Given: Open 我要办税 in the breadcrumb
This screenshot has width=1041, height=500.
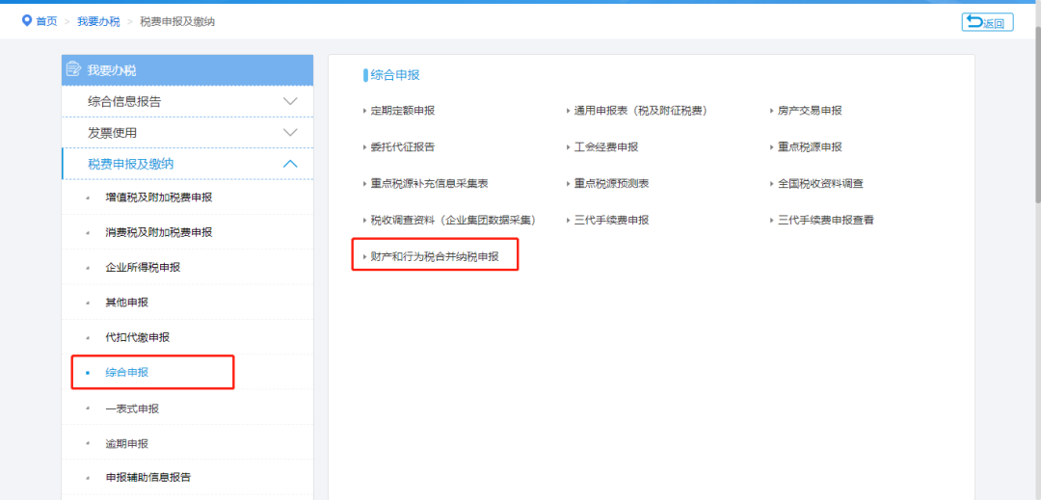Looking at the screenshot, I should click(98, 22).
